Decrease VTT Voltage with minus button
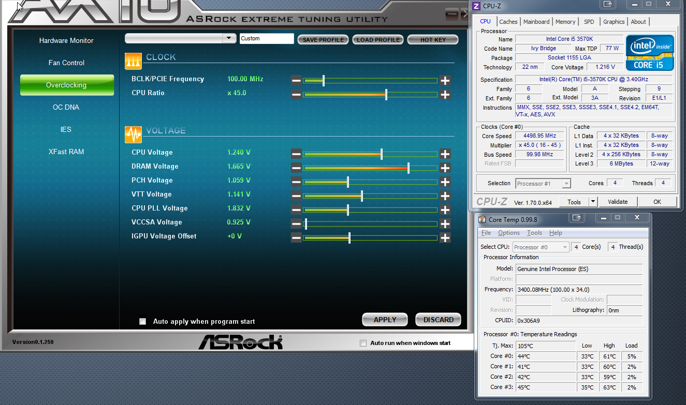Image resolution: width=686 pixels, height=405 pixels. click(296, 196)
